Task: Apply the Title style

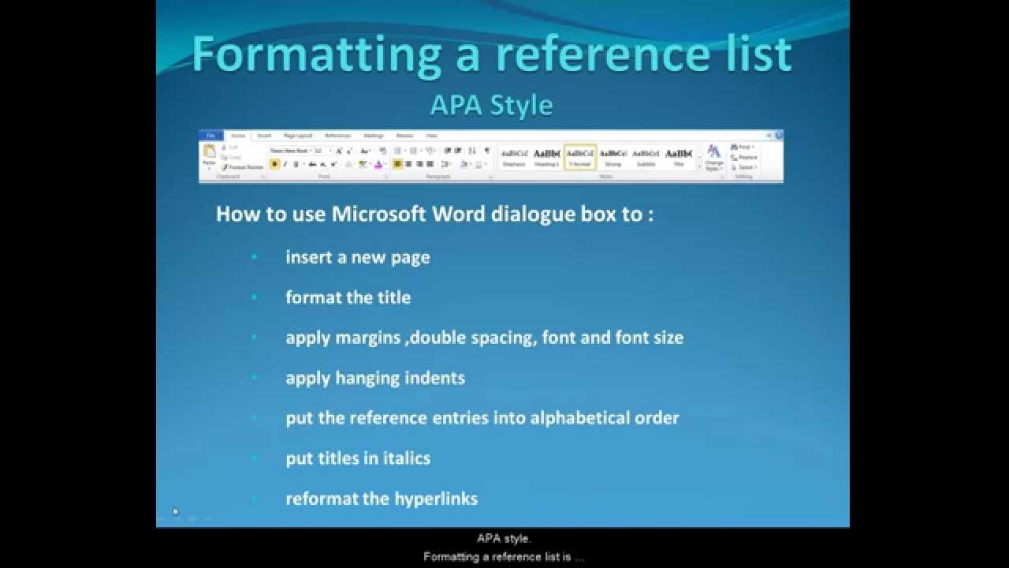Action: 679,158
